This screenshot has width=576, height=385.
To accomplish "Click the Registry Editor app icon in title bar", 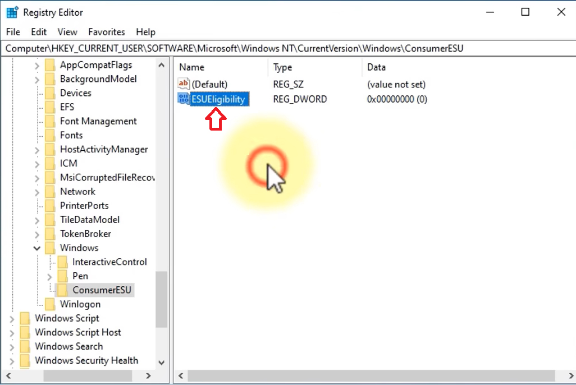I will pyautogui.click(x=12, y=12).
